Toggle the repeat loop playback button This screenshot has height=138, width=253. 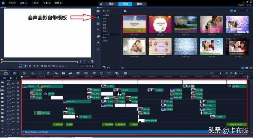coord(45,66)
